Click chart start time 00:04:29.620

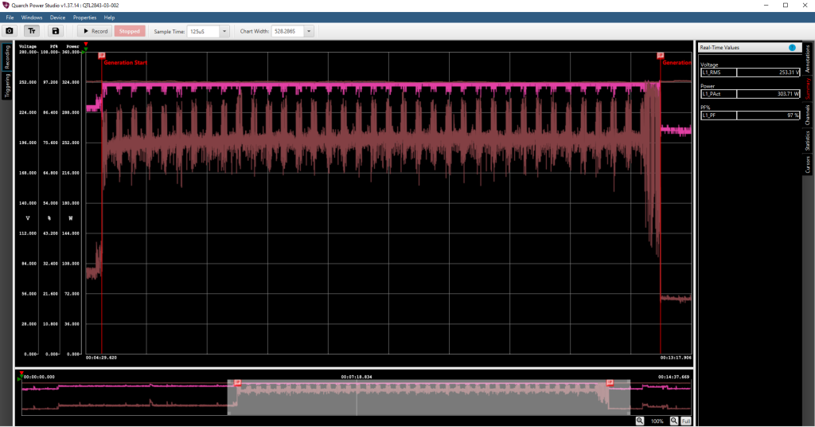pos(101,358)
